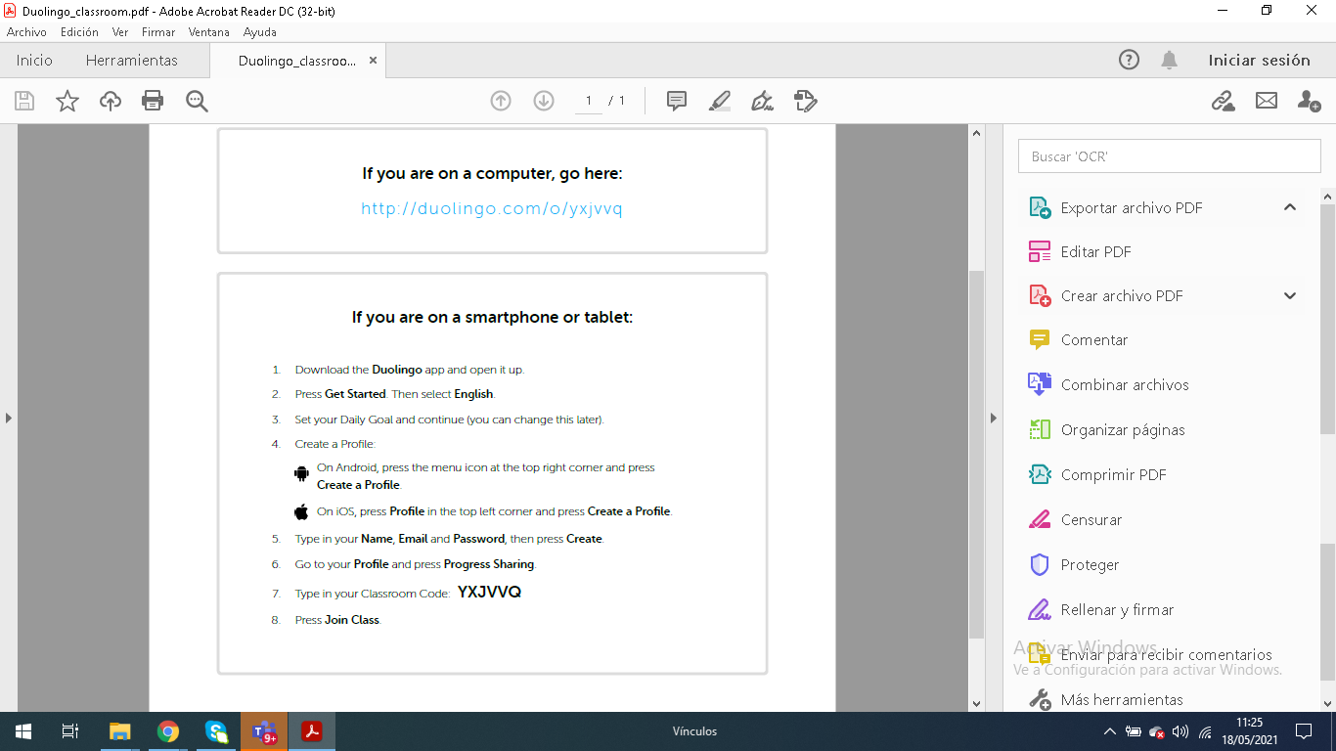The width and height of the screenshot is (1336, 751).
Task: Share a link to the file
Action: pyautogui.click(x=1223, y=101)
